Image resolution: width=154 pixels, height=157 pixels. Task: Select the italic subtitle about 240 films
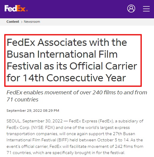(x=77, y=96)
